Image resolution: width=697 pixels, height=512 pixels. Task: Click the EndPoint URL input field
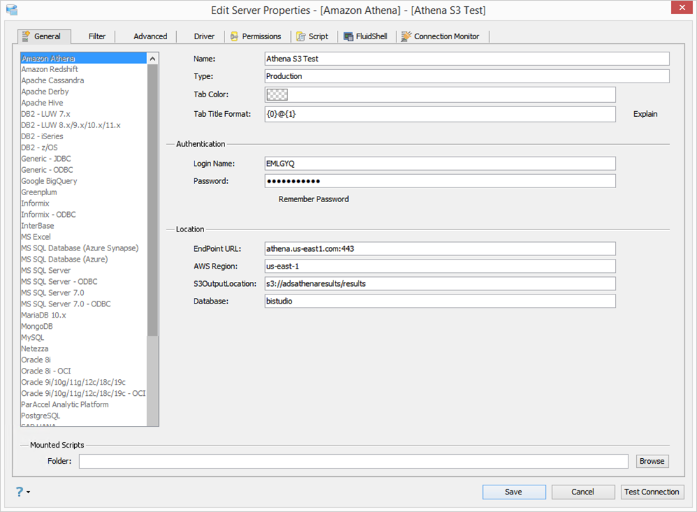point(440,248)
